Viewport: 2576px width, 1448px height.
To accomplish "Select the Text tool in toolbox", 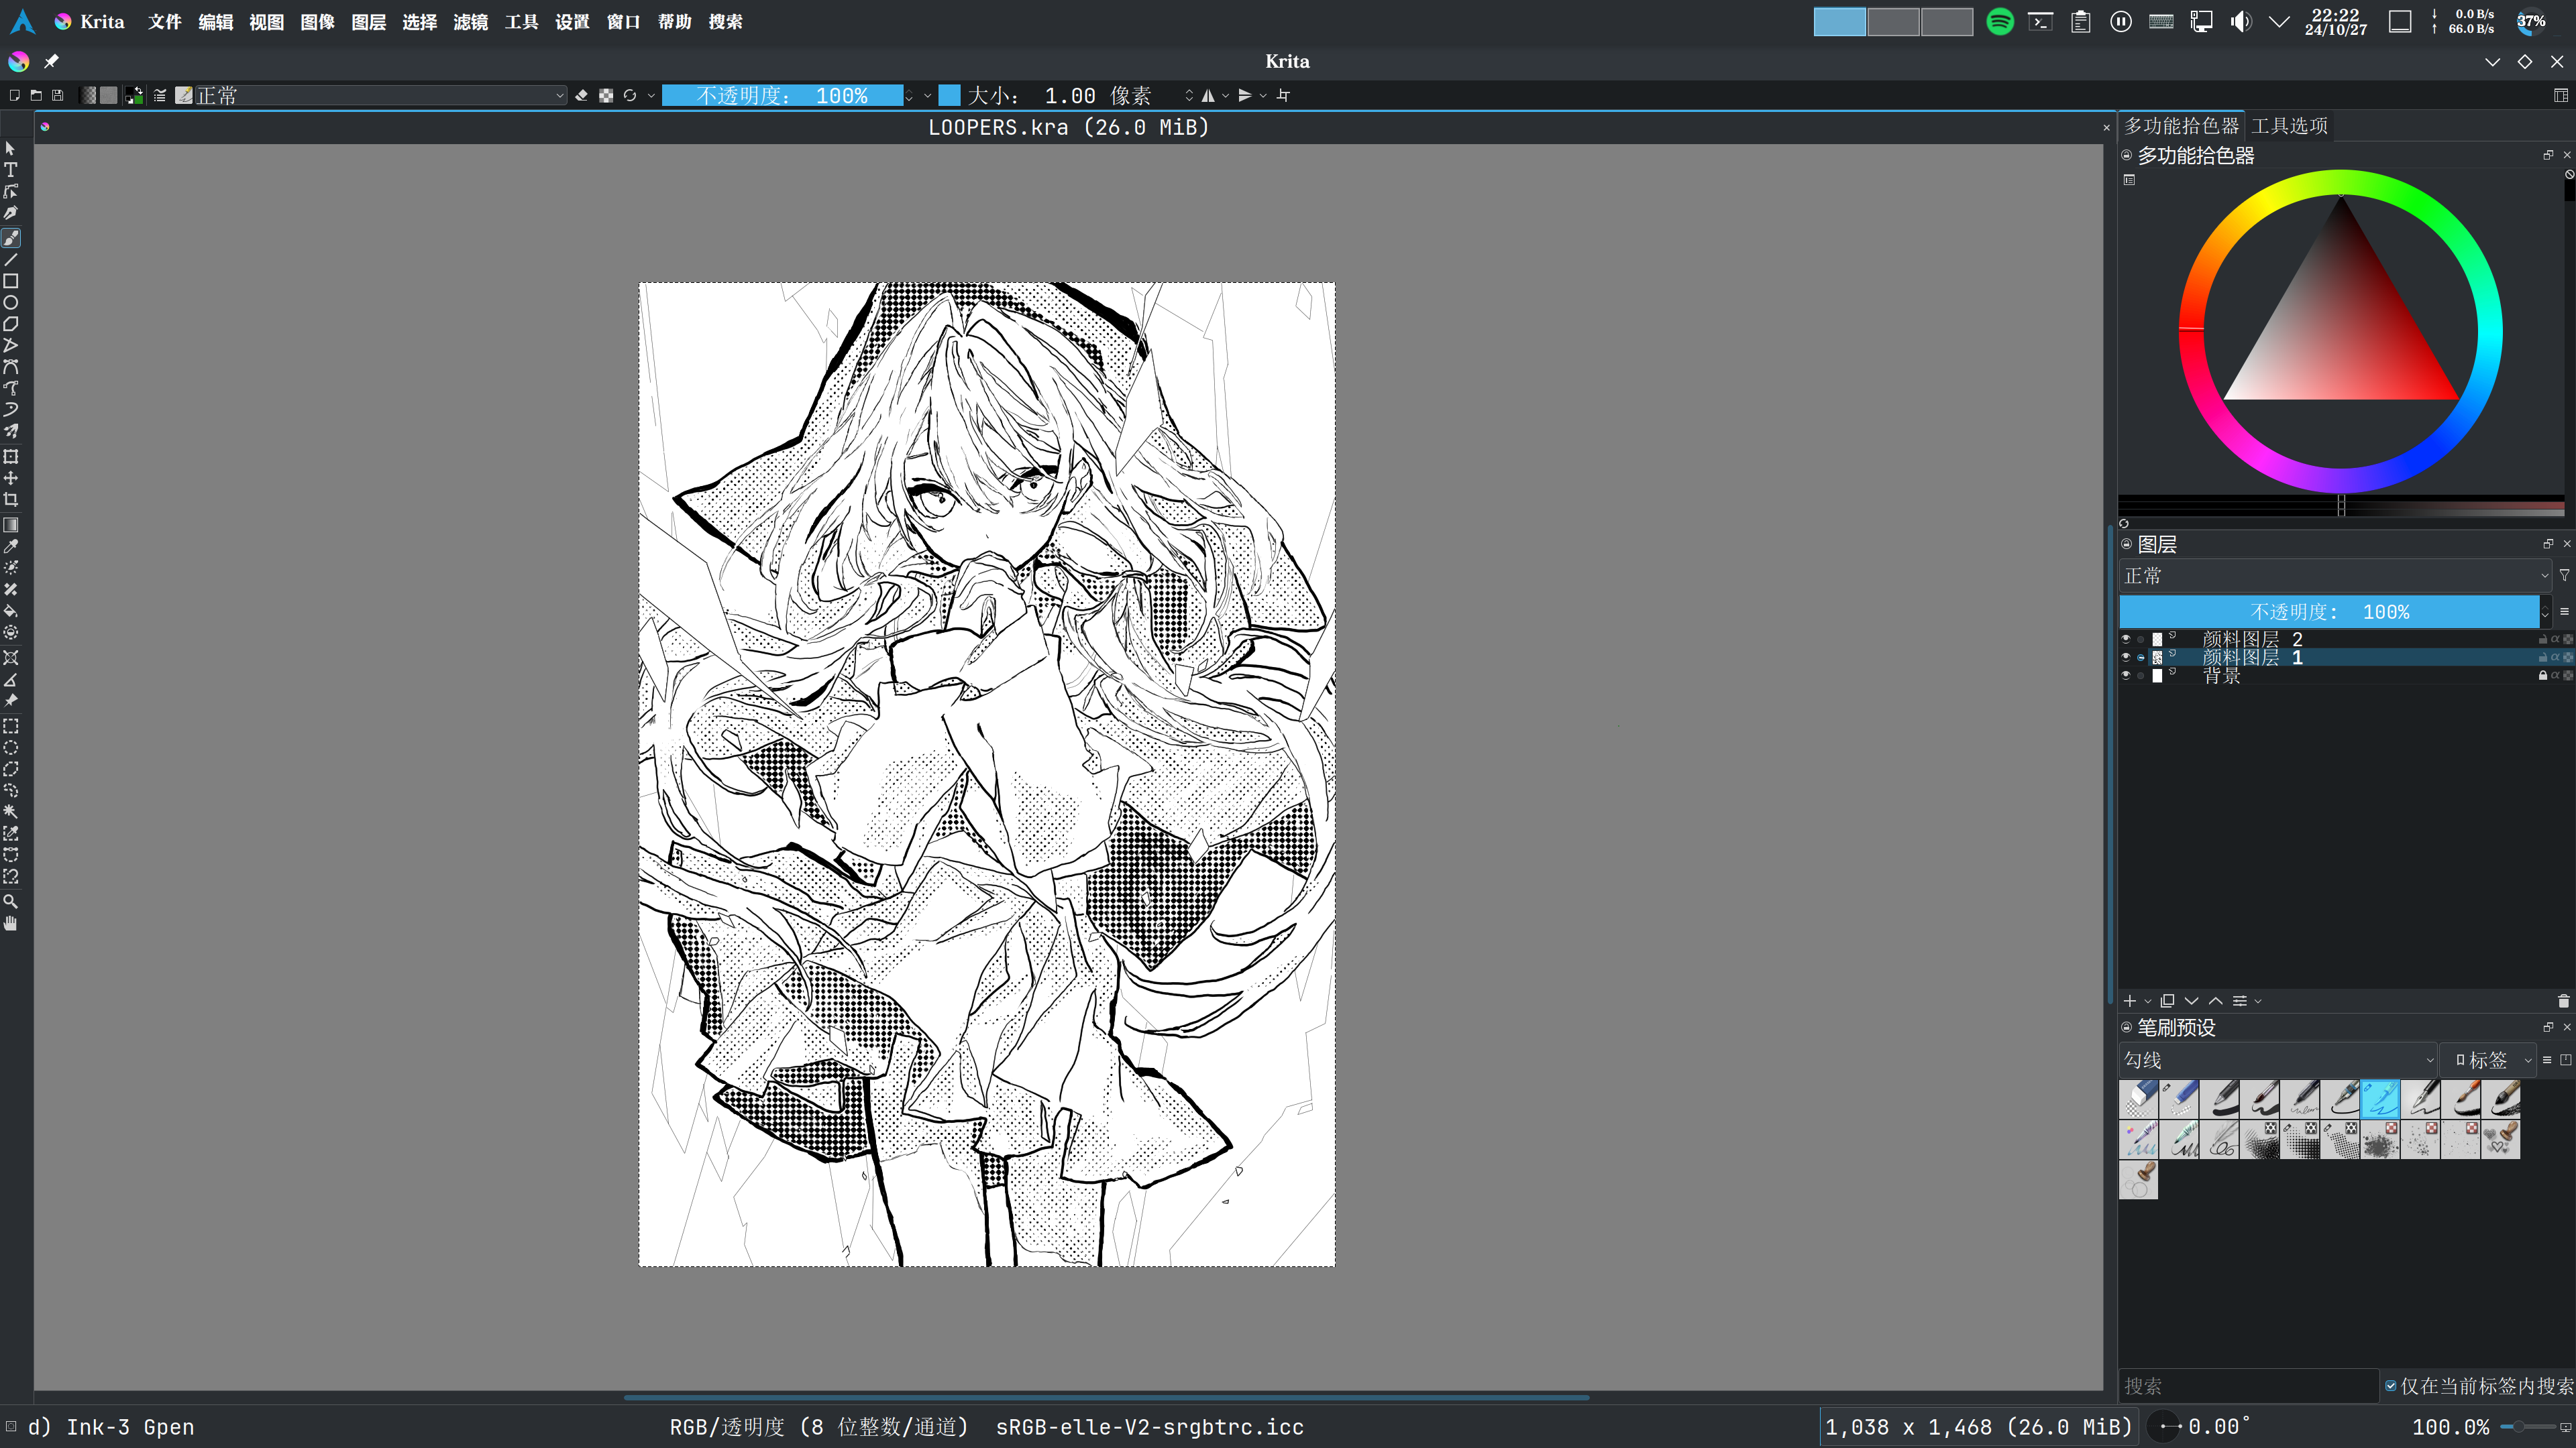I will click(11, 170).
